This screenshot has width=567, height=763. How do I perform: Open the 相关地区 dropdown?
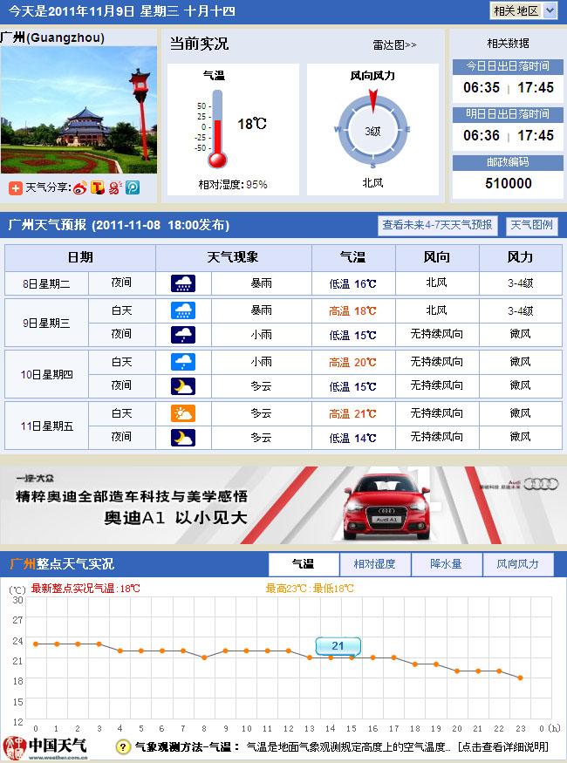523,11
